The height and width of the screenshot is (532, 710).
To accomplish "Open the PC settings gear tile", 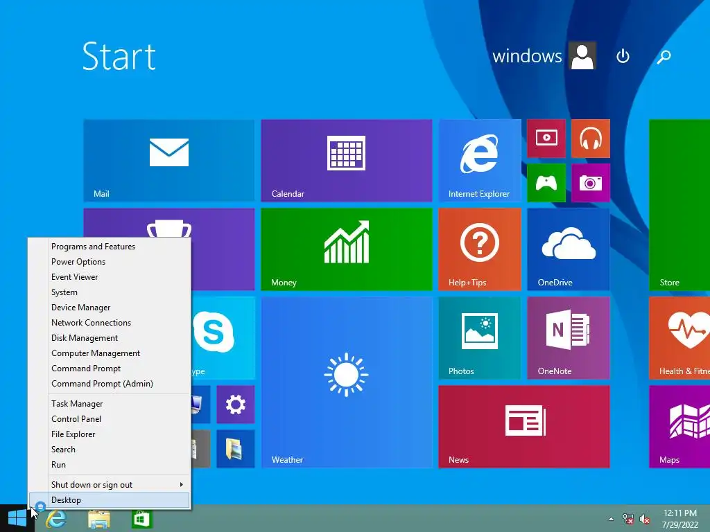I will click(236, 405).
